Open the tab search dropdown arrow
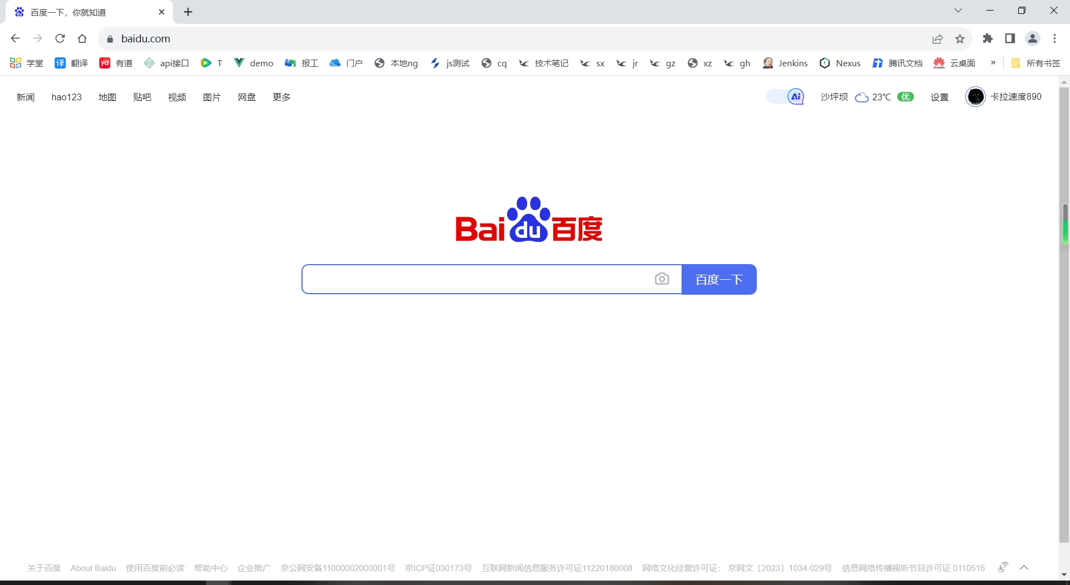The width and height of the screenshot is (1070, 585). [958, 11]
